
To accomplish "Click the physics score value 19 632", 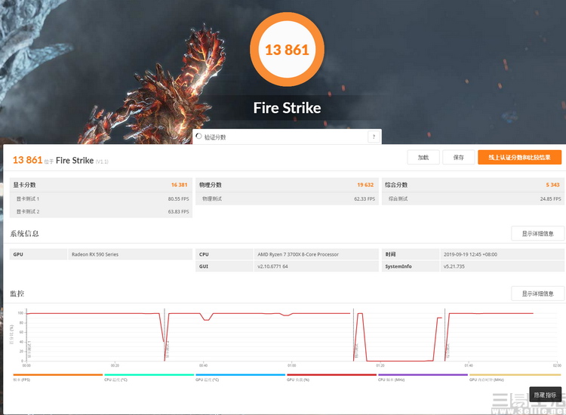I will [x=365, y=185].
